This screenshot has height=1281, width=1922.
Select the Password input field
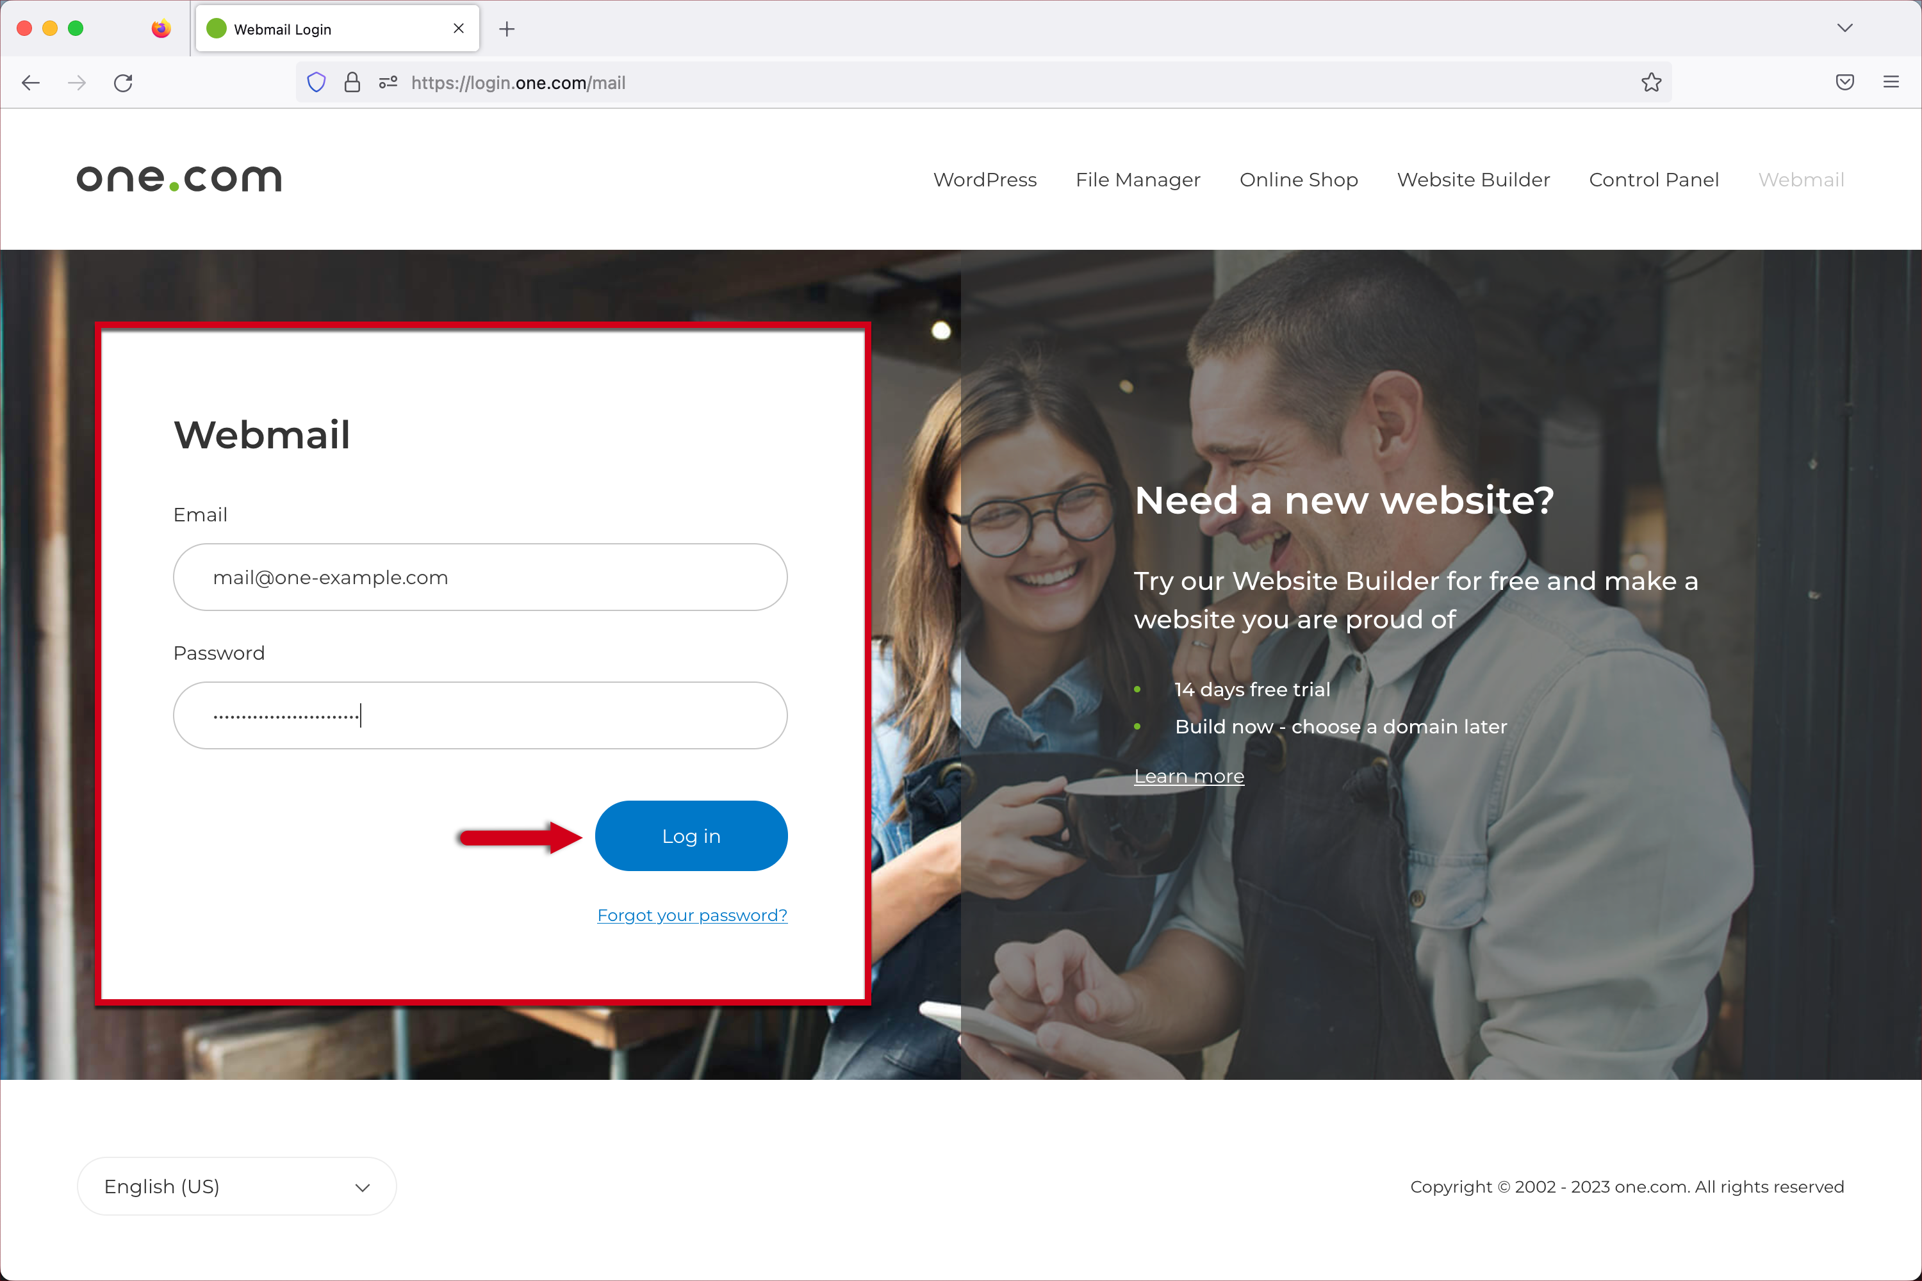[x=479, y=714]
